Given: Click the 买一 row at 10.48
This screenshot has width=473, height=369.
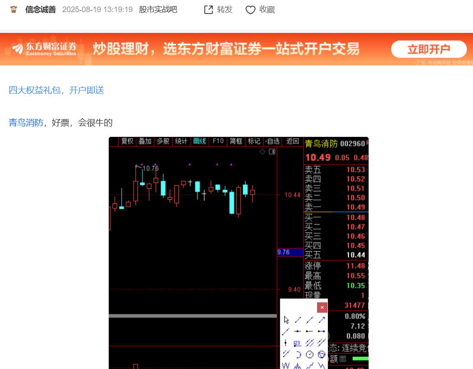Looking at the screenshot, I should point(335,217).
